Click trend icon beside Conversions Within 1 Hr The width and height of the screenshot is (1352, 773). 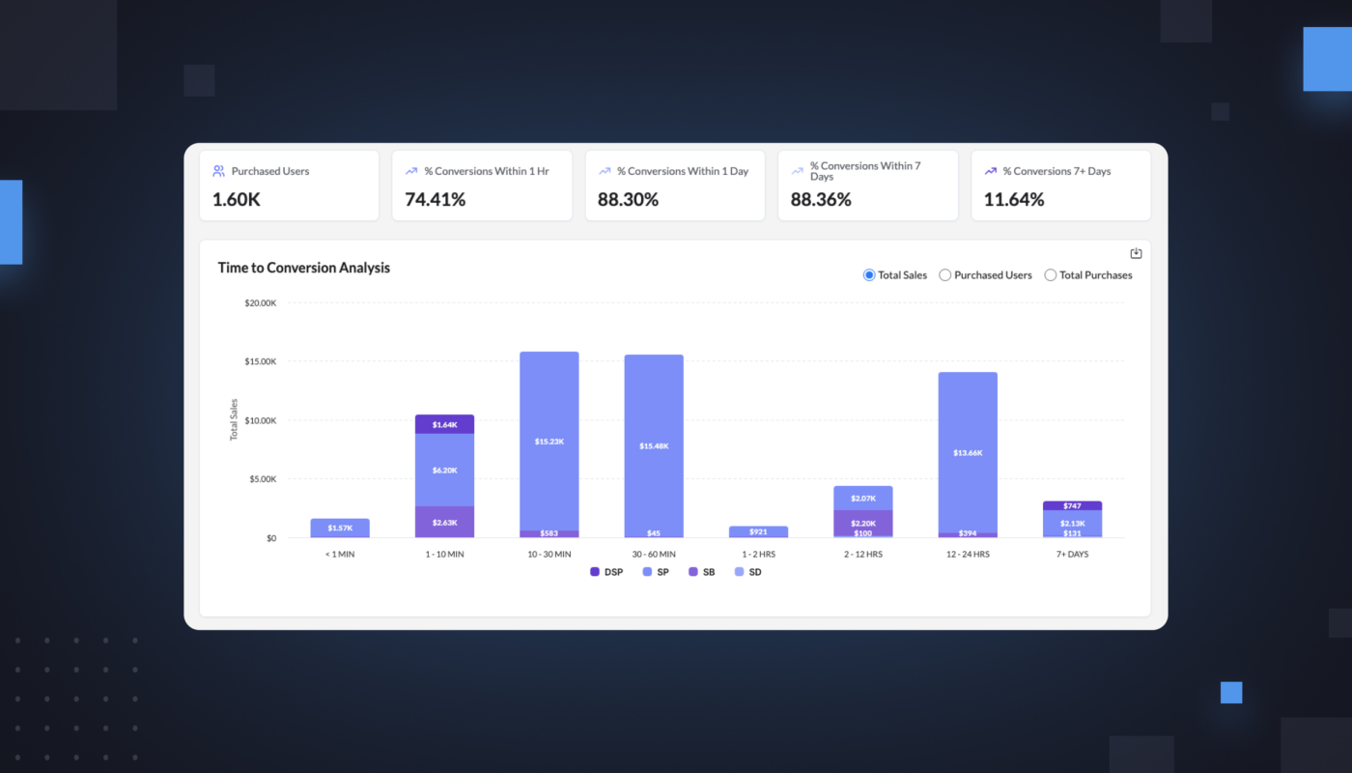[411, 171]
